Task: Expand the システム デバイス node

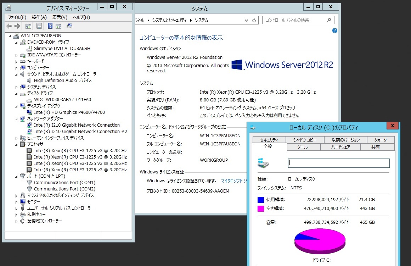Action: pos(16,87)
